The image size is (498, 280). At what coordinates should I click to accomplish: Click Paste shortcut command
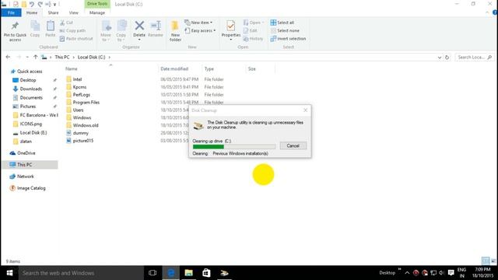pyautogui.click(x=76, y=38)
